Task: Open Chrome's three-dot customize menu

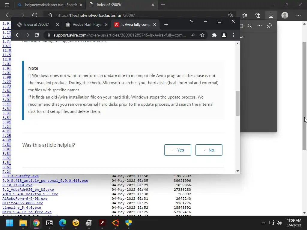Action: 234,35
